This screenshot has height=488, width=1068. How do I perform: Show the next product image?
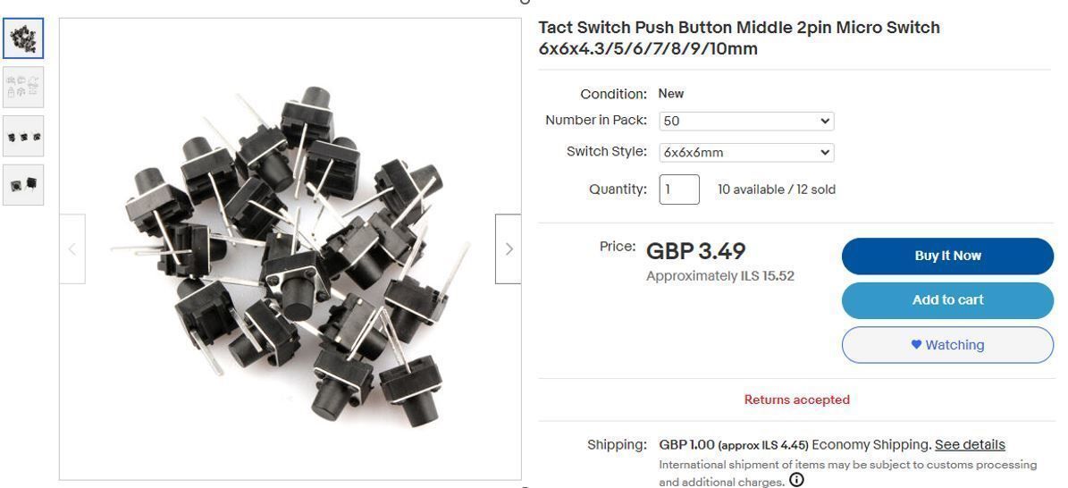pos(508,248)
